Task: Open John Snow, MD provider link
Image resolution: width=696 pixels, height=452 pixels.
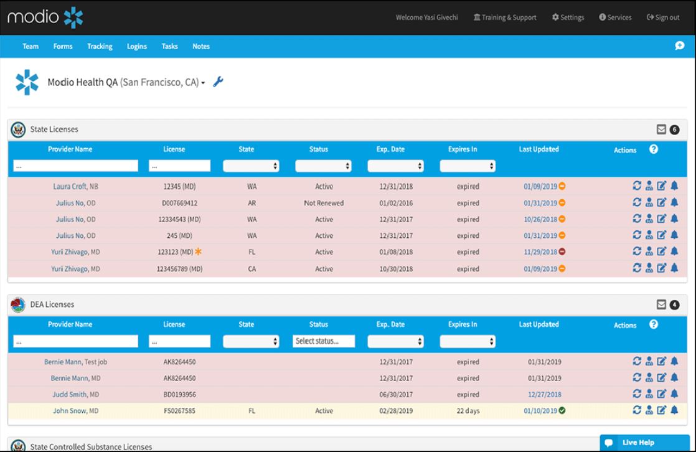Action: [x=75, y=411]
